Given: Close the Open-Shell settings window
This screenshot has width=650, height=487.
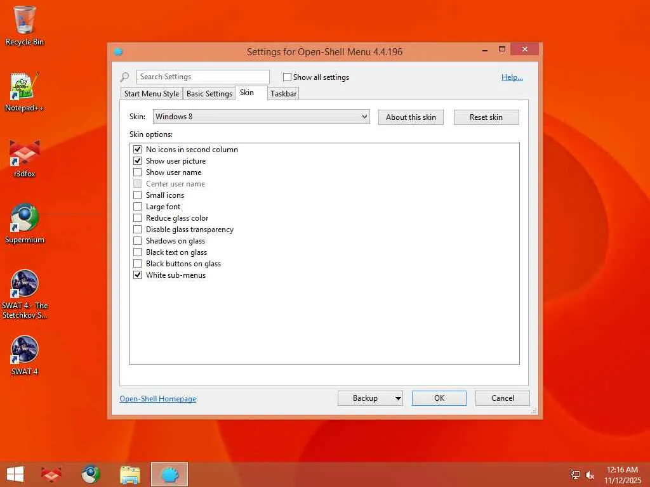Looking at the screenshot, I should 525,49.
